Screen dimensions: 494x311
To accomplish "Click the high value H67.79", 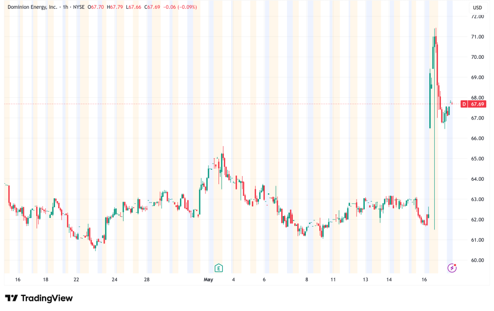I will coord(115,7).
